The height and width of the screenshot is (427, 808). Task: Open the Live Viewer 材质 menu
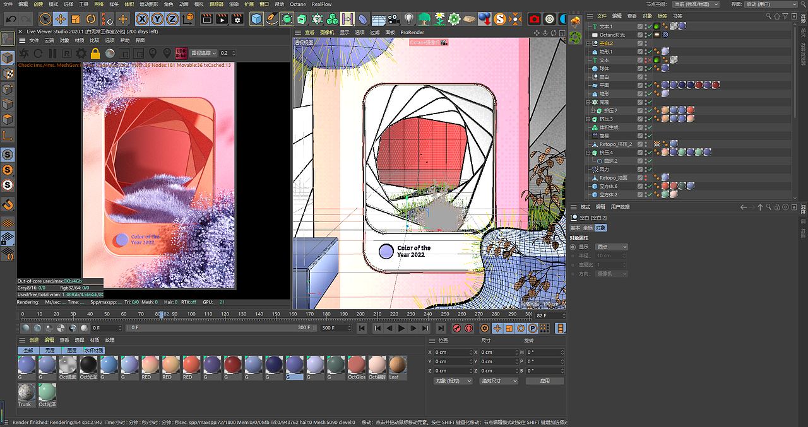[x=80, y=40]
